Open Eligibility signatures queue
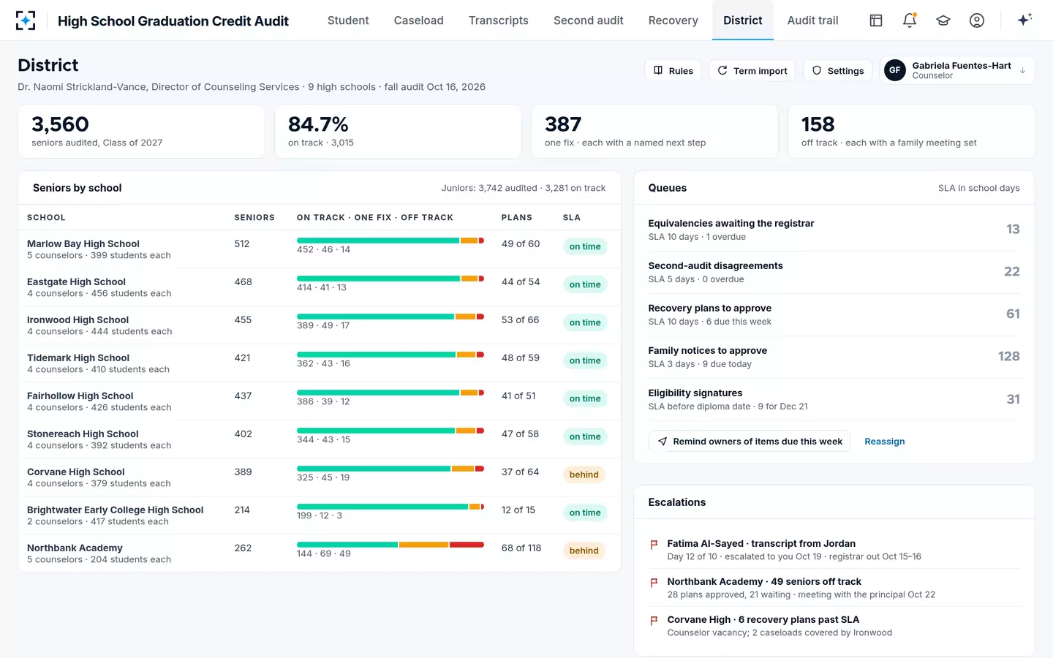 click(x=834, y=399)
